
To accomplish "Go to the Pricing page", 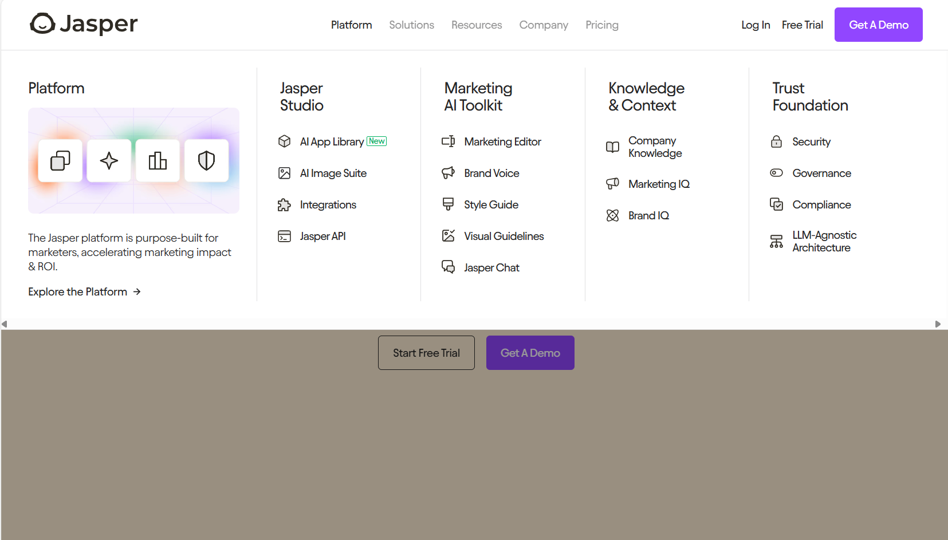I will pyautogui.click(x=602, y=25).
